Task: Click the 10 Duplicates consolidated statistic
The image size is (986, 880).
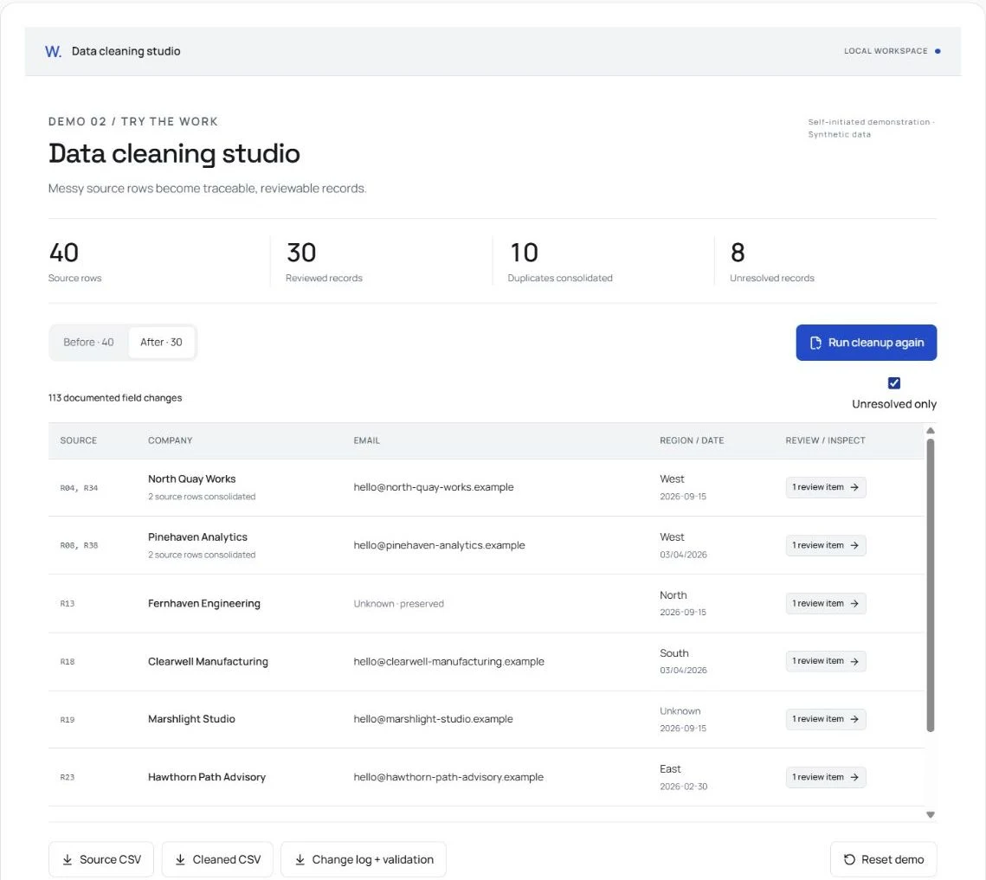Action: click(559, 262)
